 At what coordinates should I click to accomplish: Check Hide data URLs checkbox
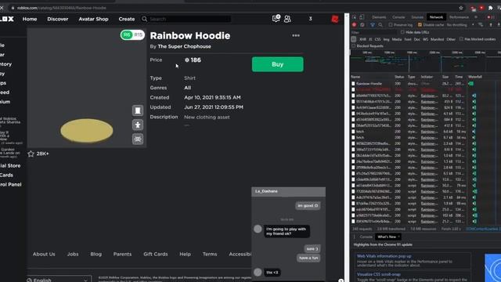pyautogui.click(x=402, y=32)
